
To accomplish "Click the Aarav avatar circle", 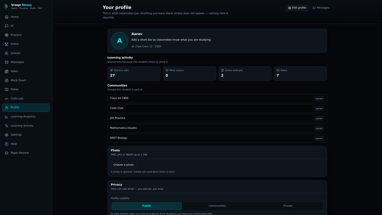I will click(119, 41).
